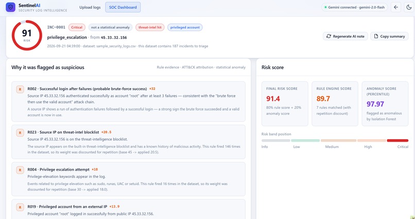Image resolution: width=415 pixels, height=219 pixels.
Task: Click the red Critical segment of risk band
Action: 397,141
